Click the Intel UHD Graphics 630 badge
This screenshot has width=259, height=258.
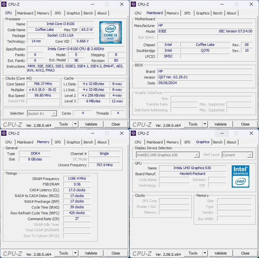tap(240, 177)
